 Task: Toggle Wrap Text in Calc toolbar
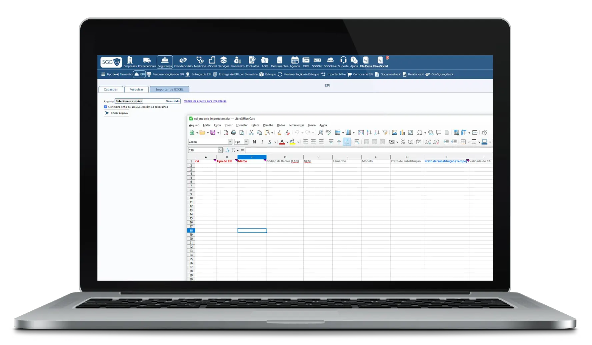[356, 142]
